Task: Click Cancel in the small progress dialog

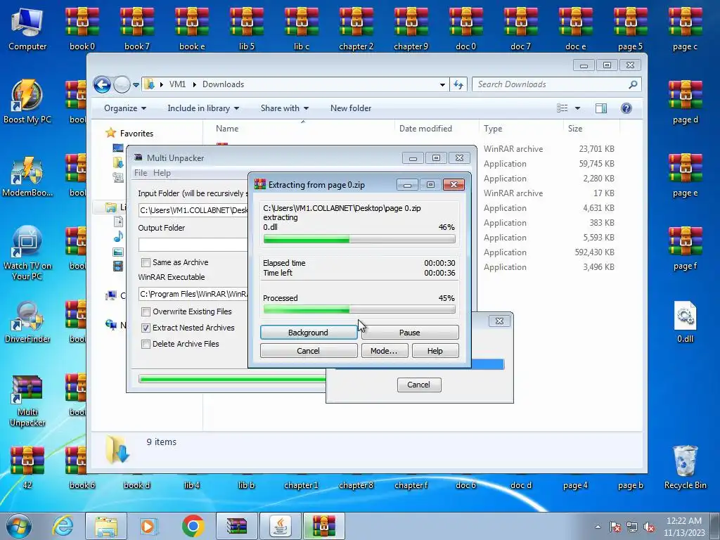Action: click(419, 385)
